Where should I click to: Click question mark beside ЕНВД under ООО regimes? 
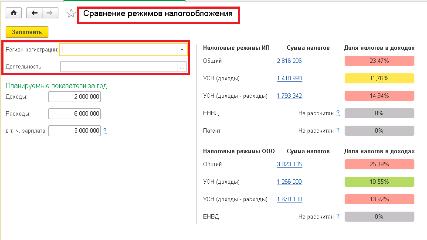point(338,216)
